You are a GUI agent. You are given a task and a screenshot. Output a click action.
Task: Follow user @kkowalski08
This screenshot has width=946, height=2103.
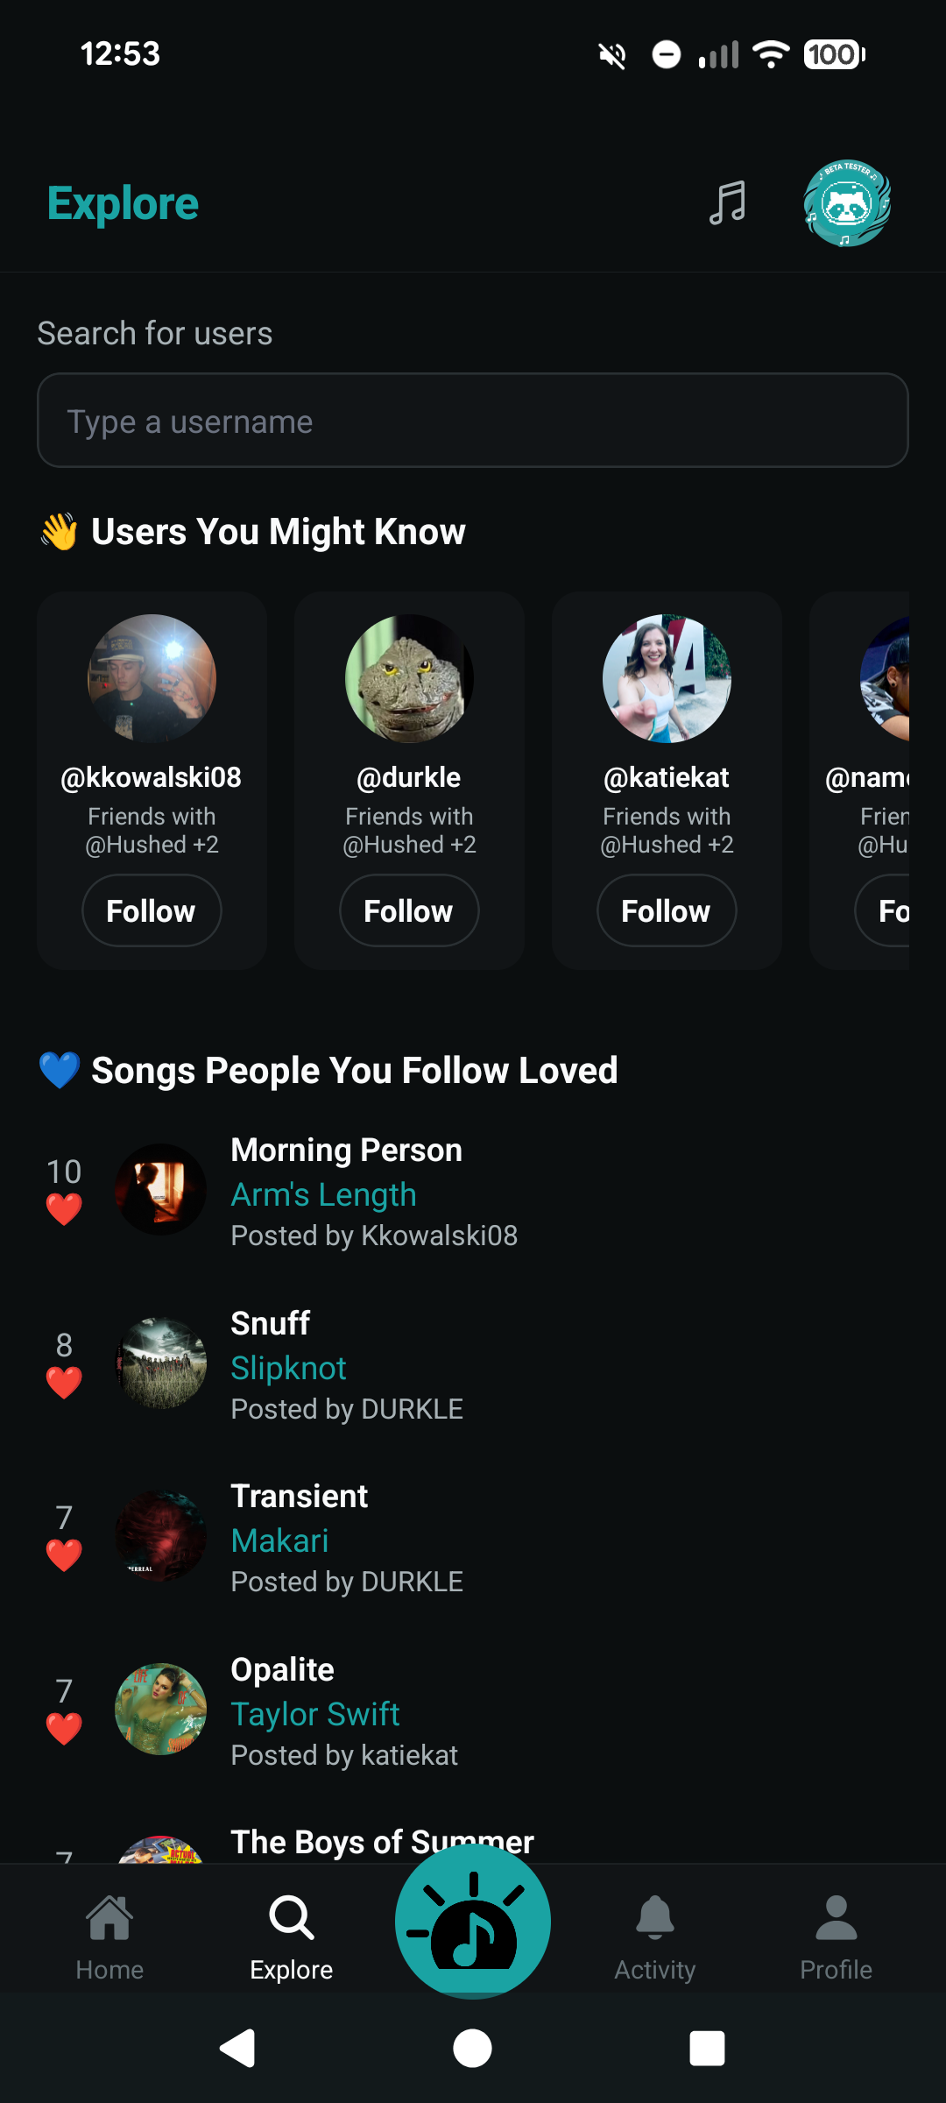(152, 910)
